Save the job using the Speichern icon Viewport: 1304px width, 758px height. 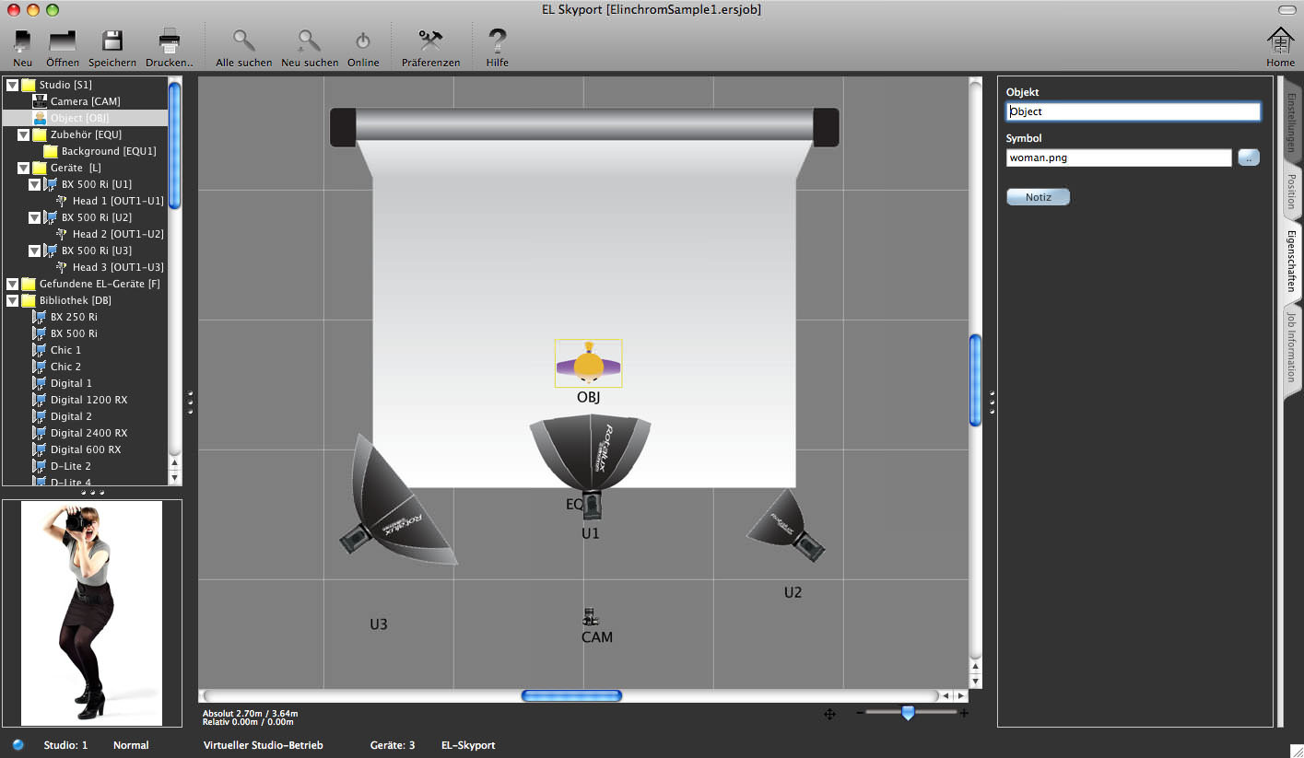[112, 41]
